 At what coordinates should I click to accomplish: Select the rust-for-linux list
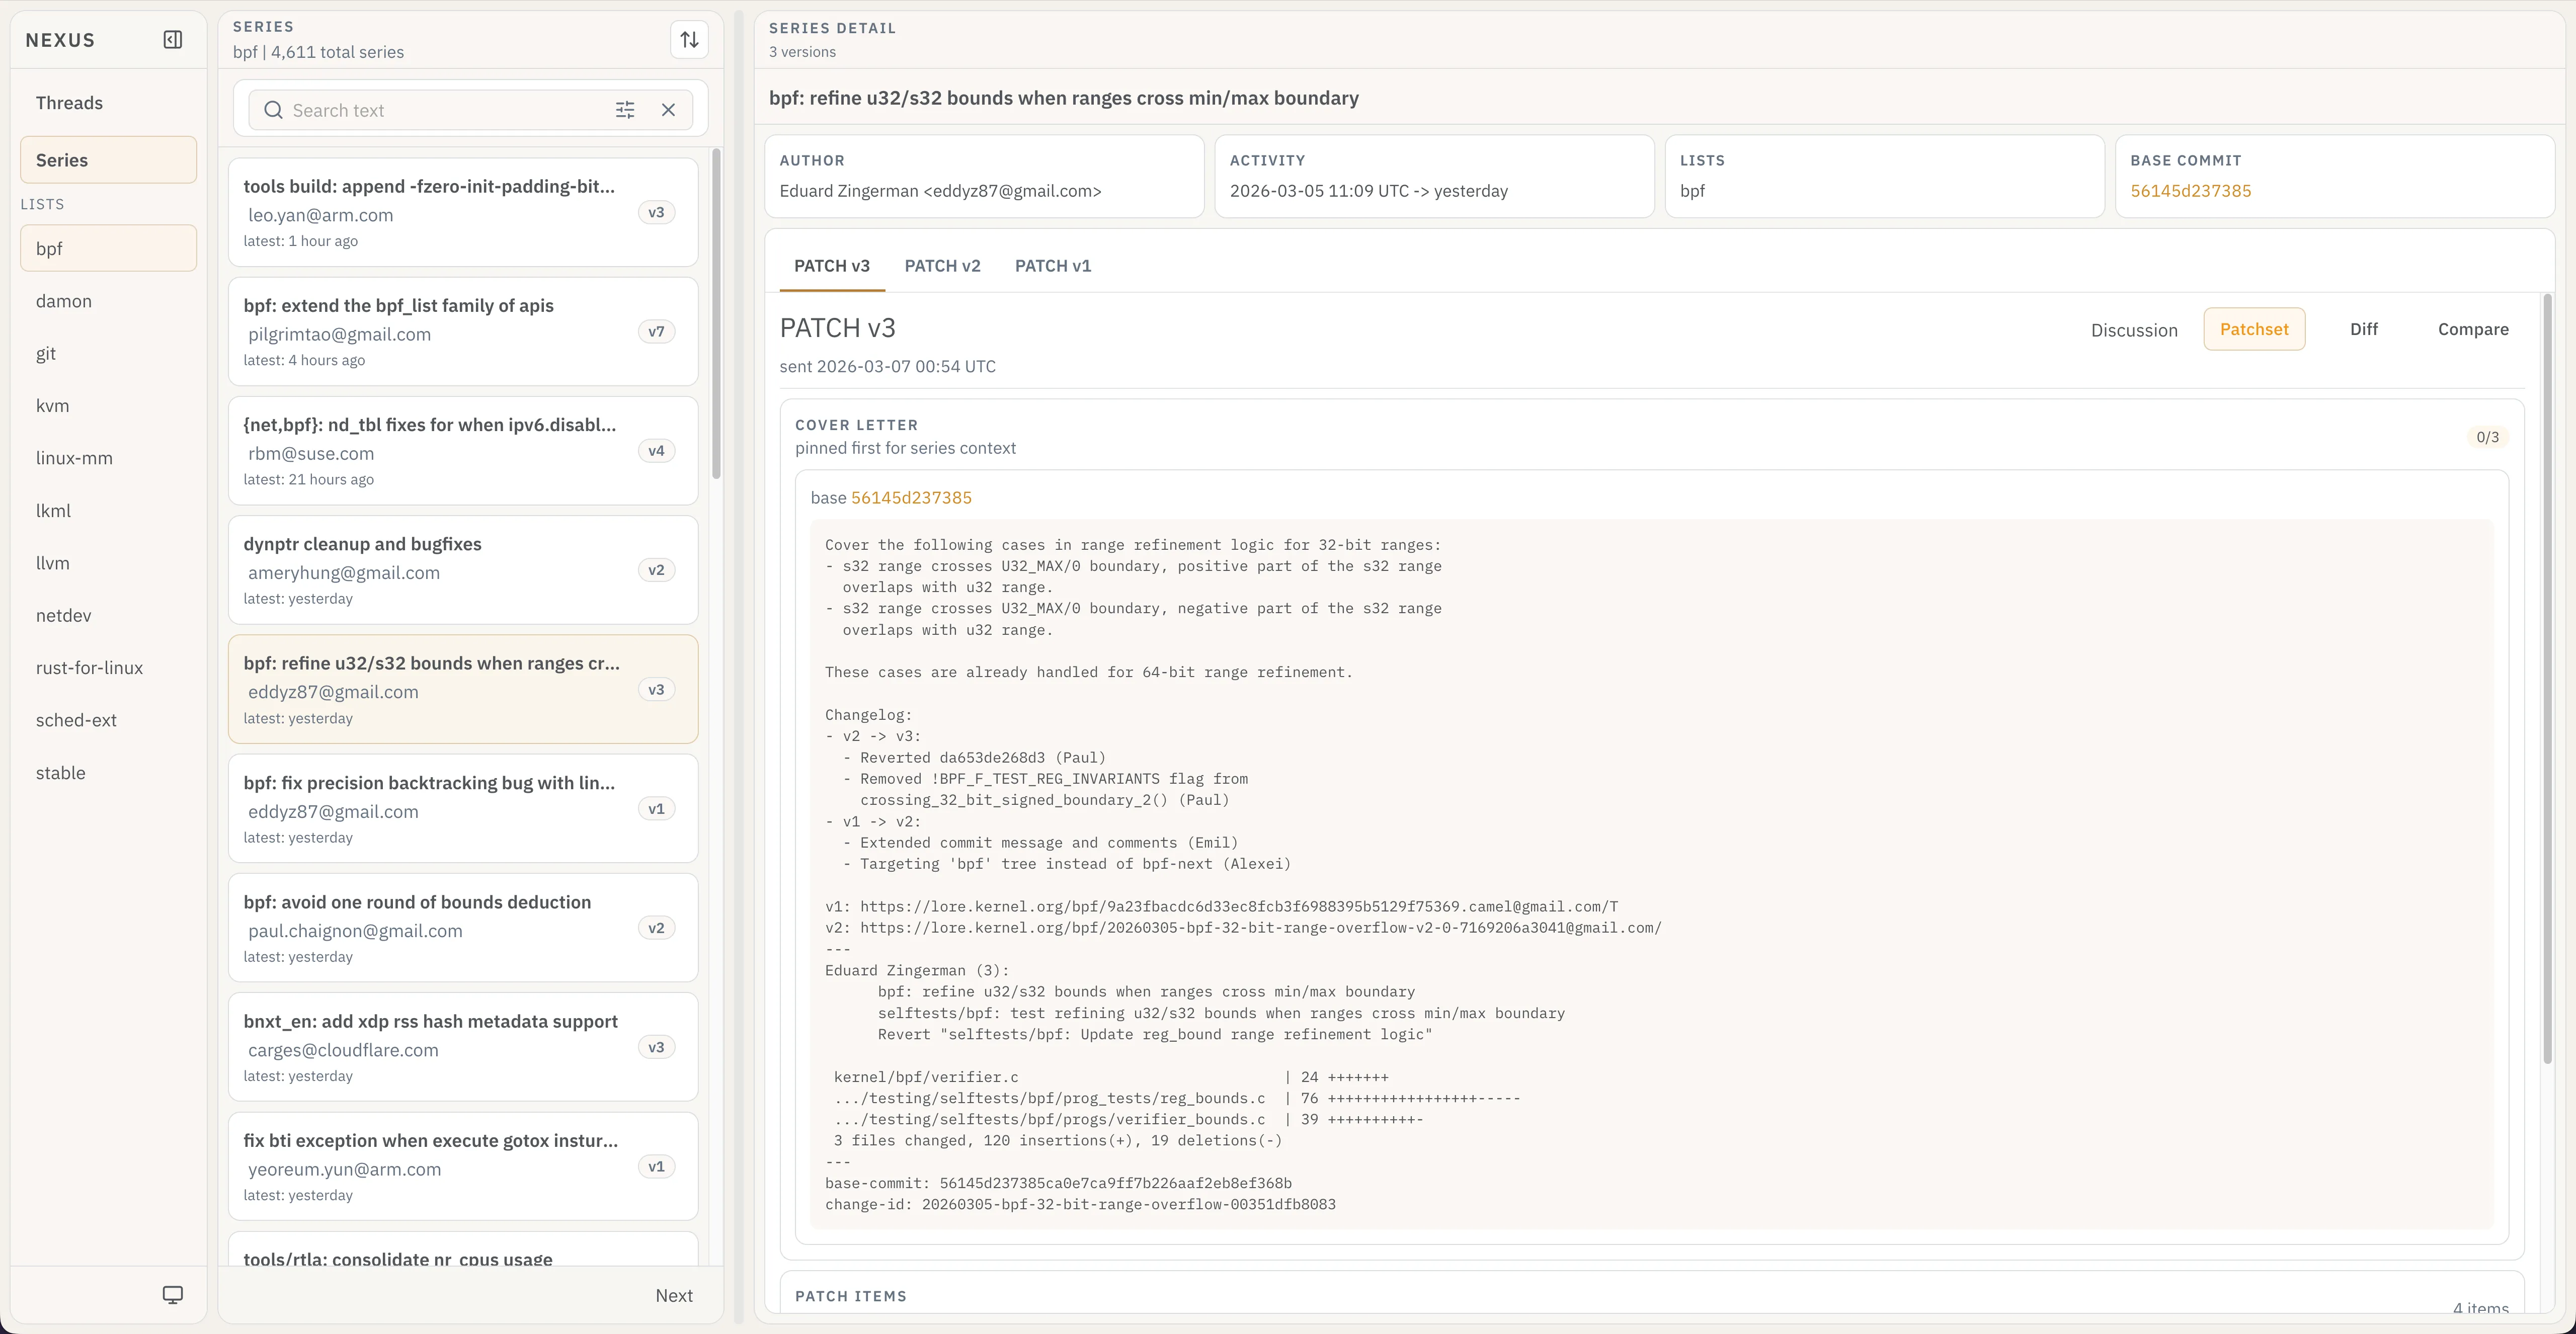[x=89, y=668]
